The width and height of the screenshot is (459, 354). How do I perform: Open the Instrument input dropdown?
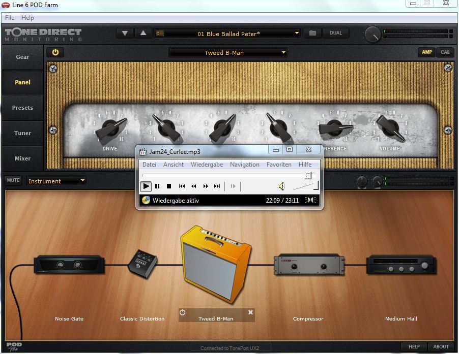point(56,181)
